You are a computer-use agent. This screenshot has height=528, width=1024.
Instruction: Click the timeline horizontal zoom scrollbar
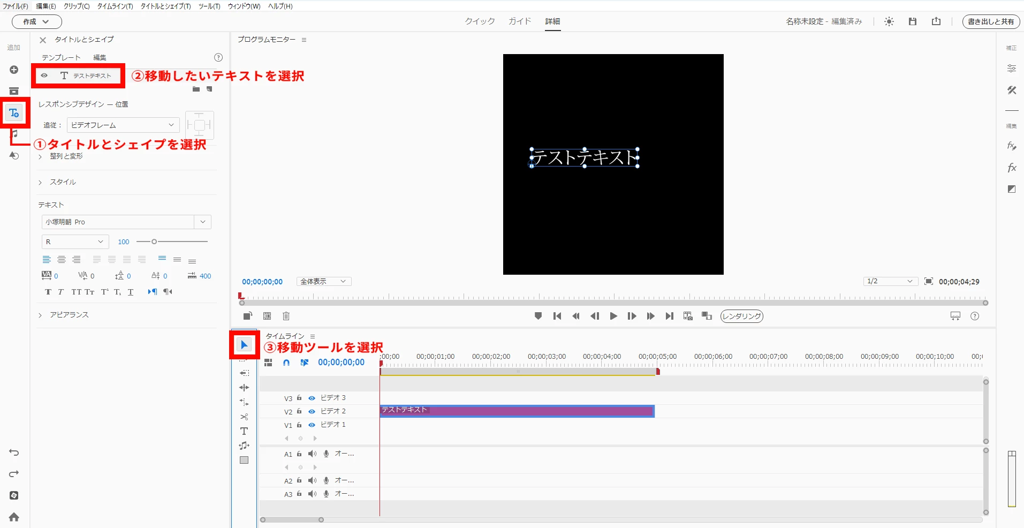292,519
